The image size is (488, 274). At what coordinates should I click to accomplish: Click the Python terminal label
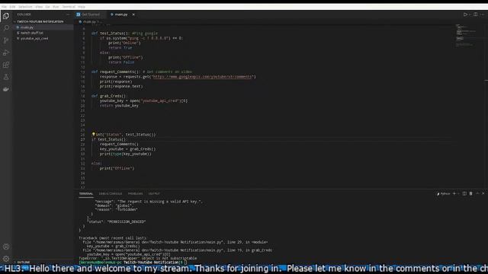tap(444, 193)
